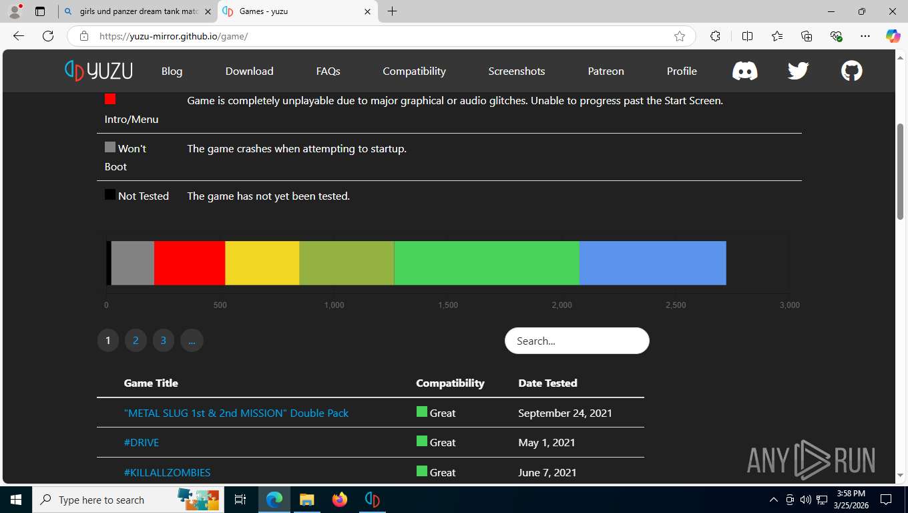908x513 pixels.
Task: Go to page 3 of games list
Action: [164, 341]
